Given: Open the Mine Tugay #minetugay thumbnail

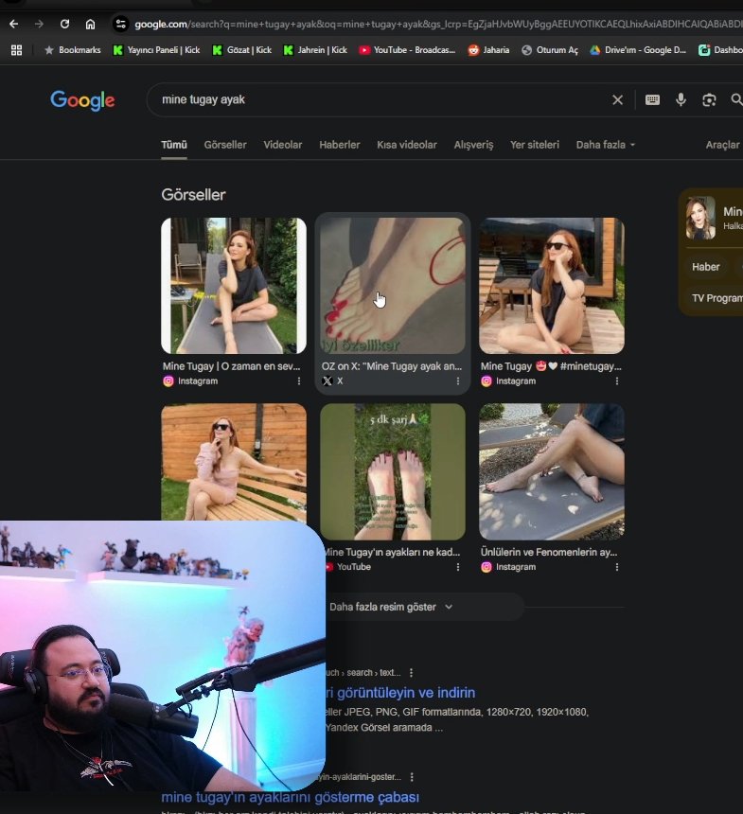Looking at the screenshot, I should (x=552, y=286).
